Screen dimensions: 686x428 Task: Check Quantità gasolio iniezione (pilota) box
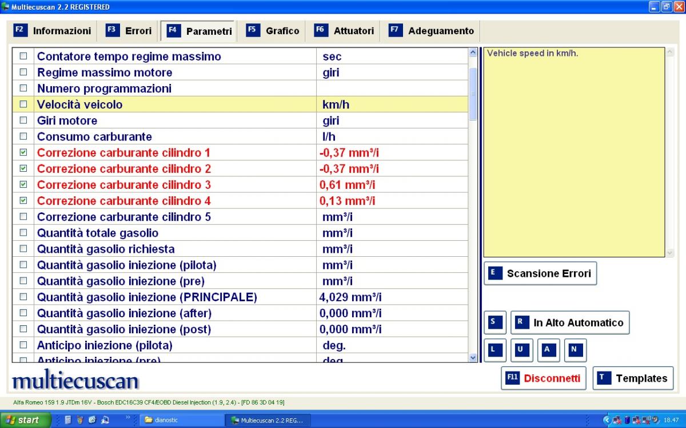(x=23, y=265)
